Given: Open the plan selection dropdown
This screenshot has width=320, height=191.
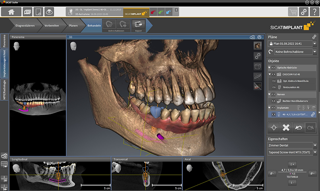Looking at the screenshot, I should click(x=315, y=44).
